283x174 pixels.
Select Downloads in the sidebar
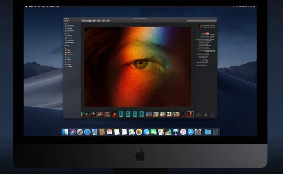coord(69,42)
